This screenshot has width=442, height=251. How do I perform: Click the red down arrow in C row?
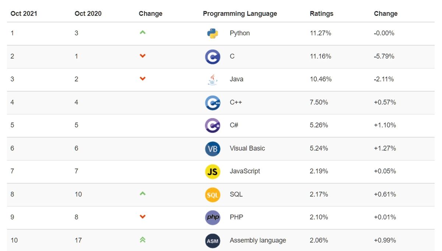(143, 56)
